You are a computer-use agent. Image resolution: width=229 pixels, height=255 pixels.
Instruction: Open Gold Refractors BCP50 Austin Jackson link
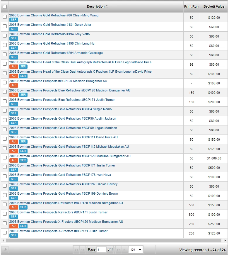[63, 118]
